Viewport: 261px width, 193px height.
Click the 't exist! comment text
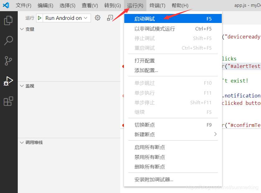click(235, 81)
